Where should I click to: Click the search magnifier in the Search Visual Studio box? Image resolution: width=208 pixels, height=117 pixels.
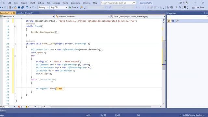click(134, 3)
